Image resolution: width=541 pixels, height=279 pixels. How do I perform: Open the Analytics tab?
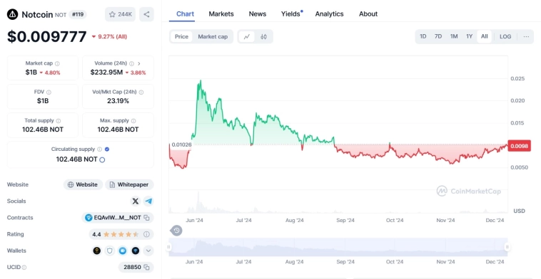pyautogui.click(x=329, y=14)
